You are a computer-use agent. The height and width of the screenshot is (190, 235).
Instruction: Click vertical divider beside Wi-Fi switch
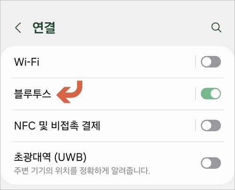(196, 61)
